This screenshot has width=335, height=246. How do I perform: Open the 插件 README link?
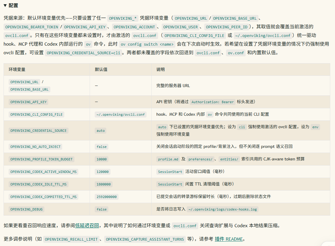pyautogui.click(x=229, y=239)
